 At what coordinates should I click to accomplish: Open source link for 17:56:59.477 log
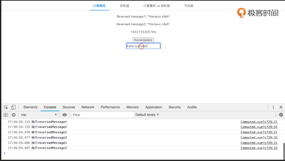click(259, 137)
